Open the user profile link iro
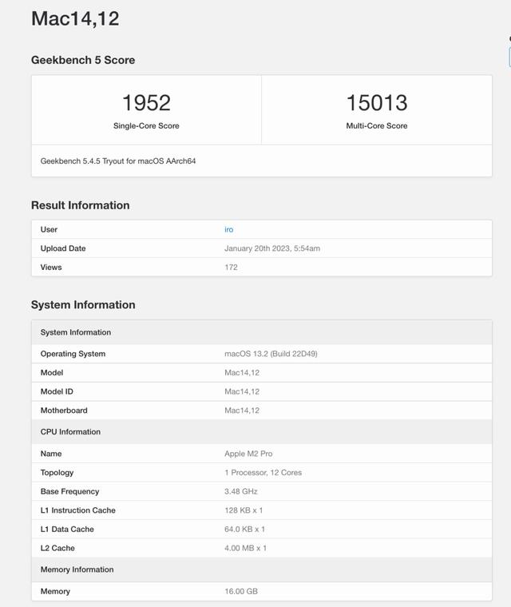Viewport: 511px width, 607px height. pos(229,229)
